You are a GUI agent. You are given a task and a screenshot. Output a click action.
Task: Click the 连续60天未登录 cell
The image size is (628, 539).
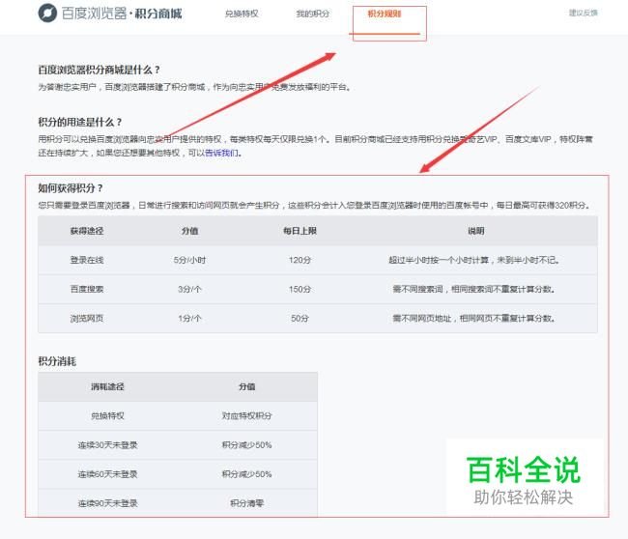click(107, 474)
